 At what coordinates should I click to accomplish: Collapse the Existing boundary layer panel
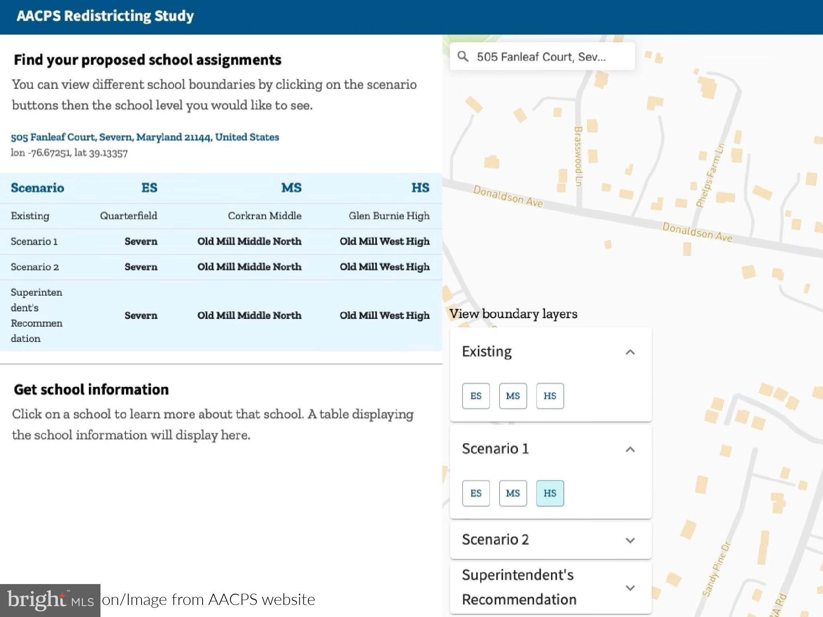(x=630, y=352)
